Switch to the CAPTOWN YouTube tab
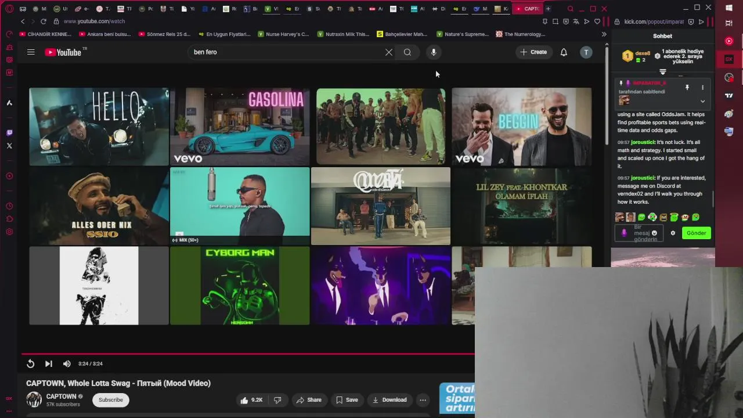The image size is (743, 418). coord(527,9)
